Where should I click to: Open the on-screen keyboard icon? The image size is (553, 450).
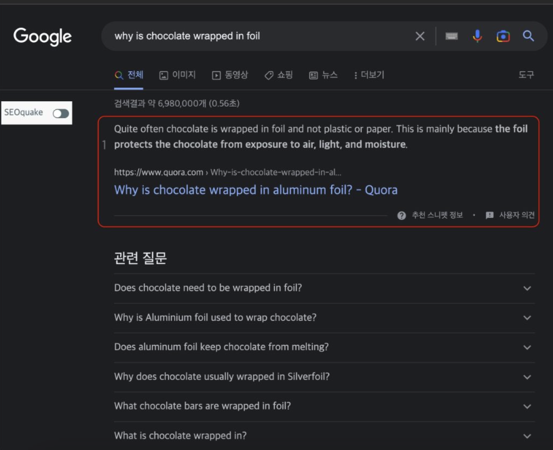click(x=451, y=36)
